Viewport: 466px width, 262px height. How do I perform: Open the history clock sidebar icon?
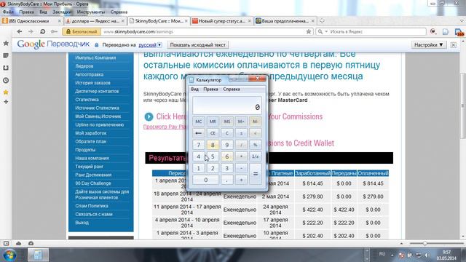pos(6,80)
